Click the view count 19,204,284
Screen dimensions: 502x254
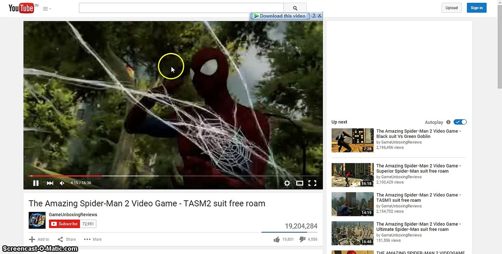(301, 226)
